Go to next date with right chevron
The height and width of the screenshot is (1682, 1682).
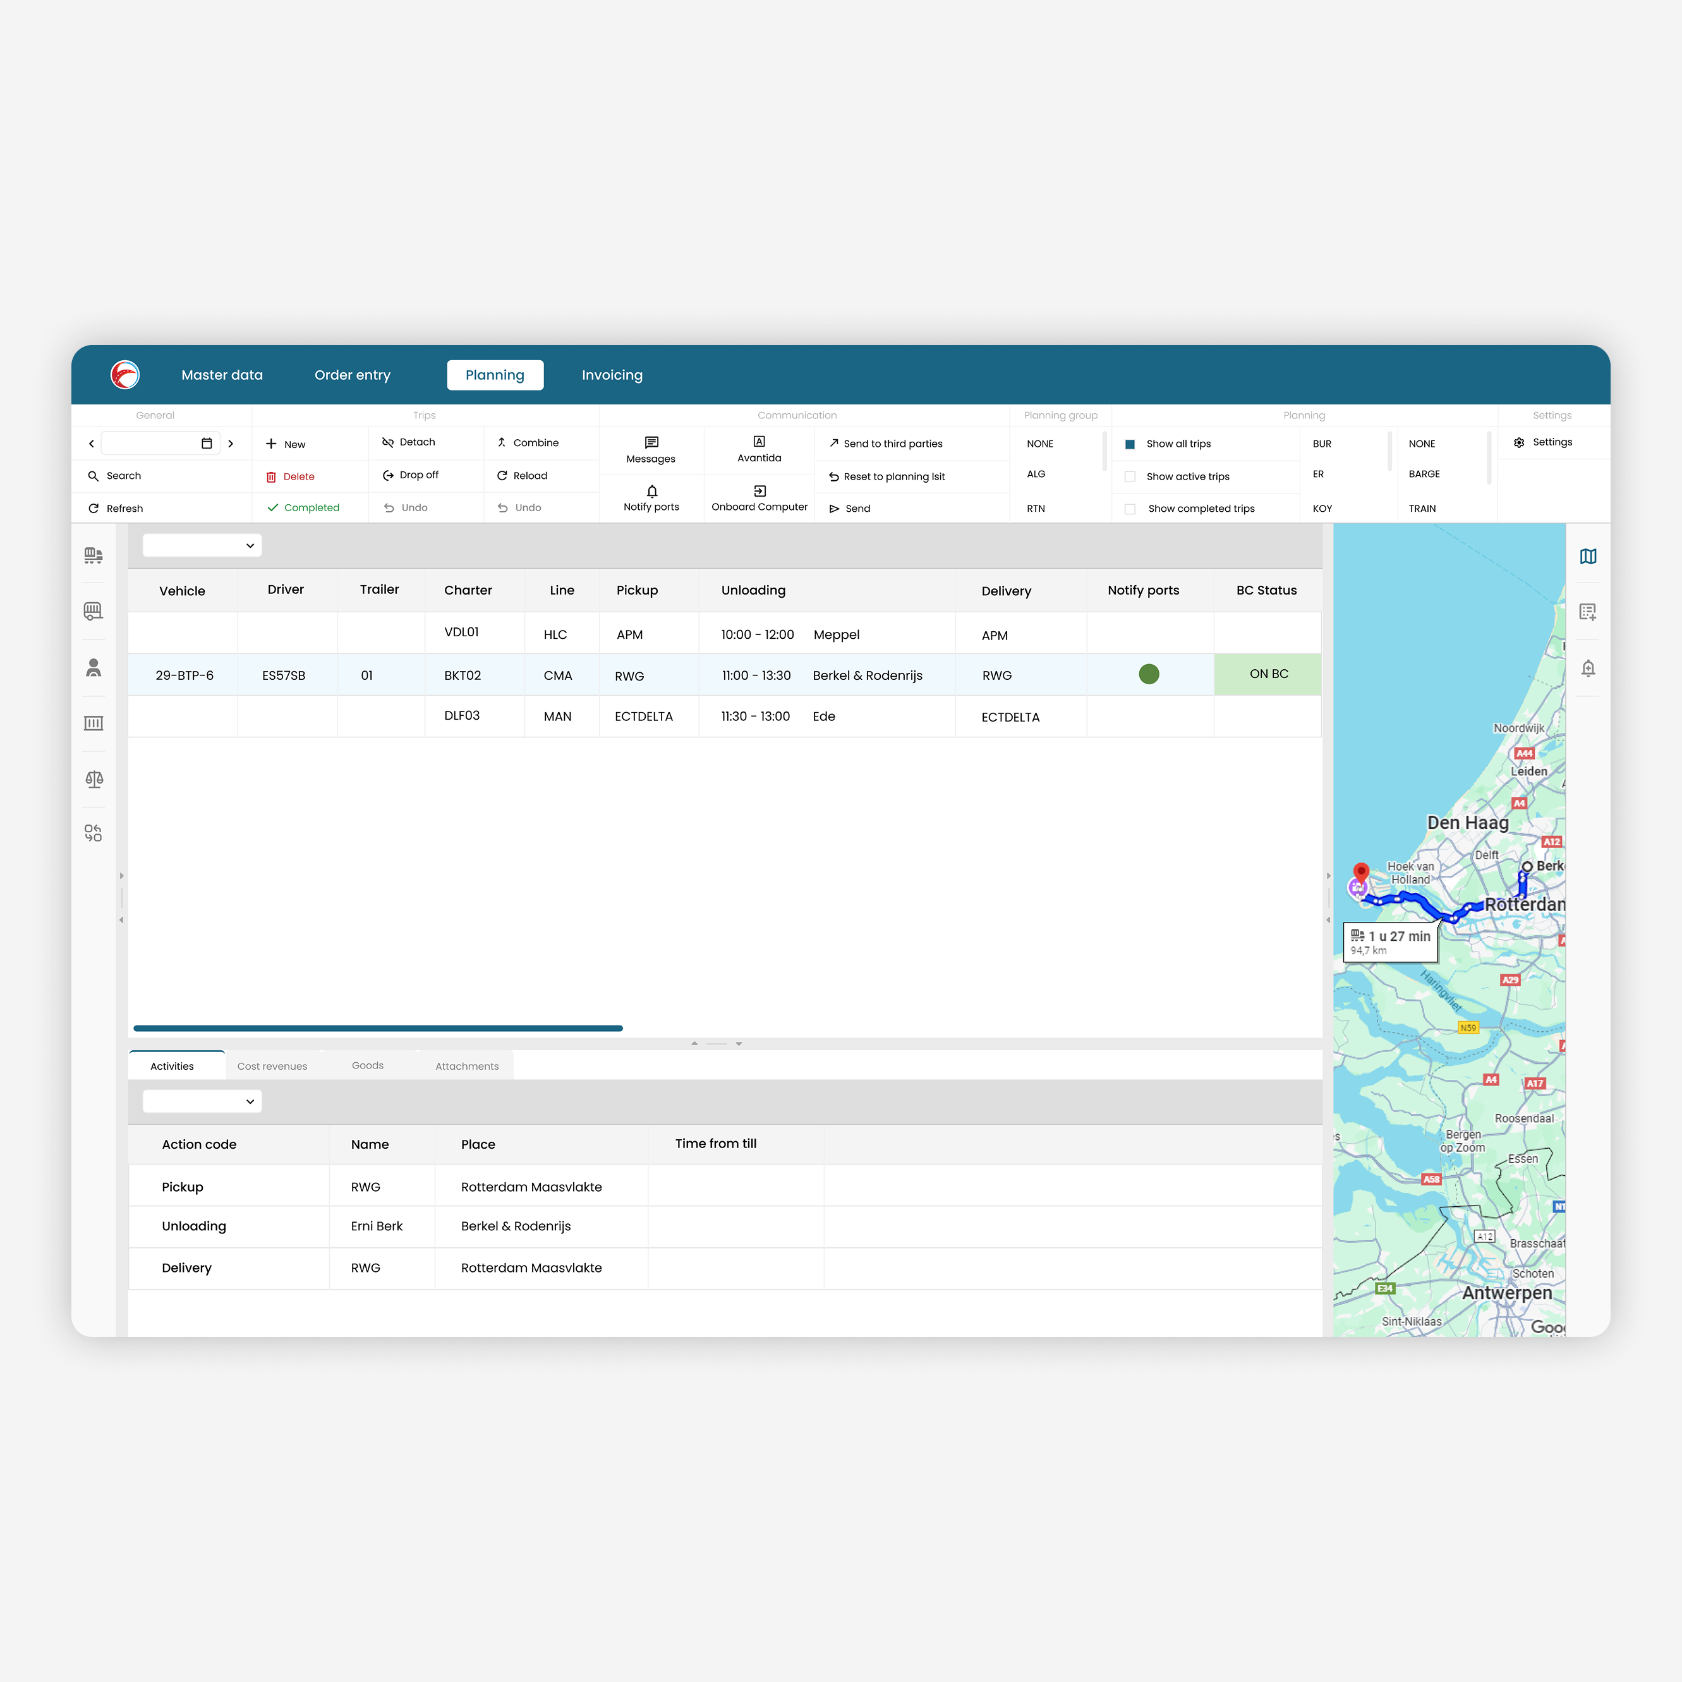click(x=231, y=443)
